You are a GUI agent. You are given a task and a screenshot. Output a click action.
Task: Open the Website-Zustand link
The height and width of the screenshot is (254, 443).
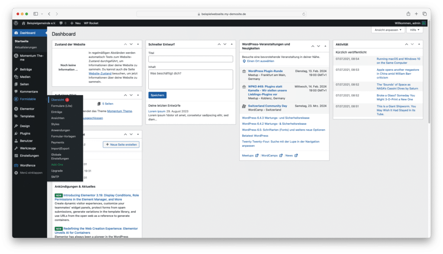click(100, 74)
